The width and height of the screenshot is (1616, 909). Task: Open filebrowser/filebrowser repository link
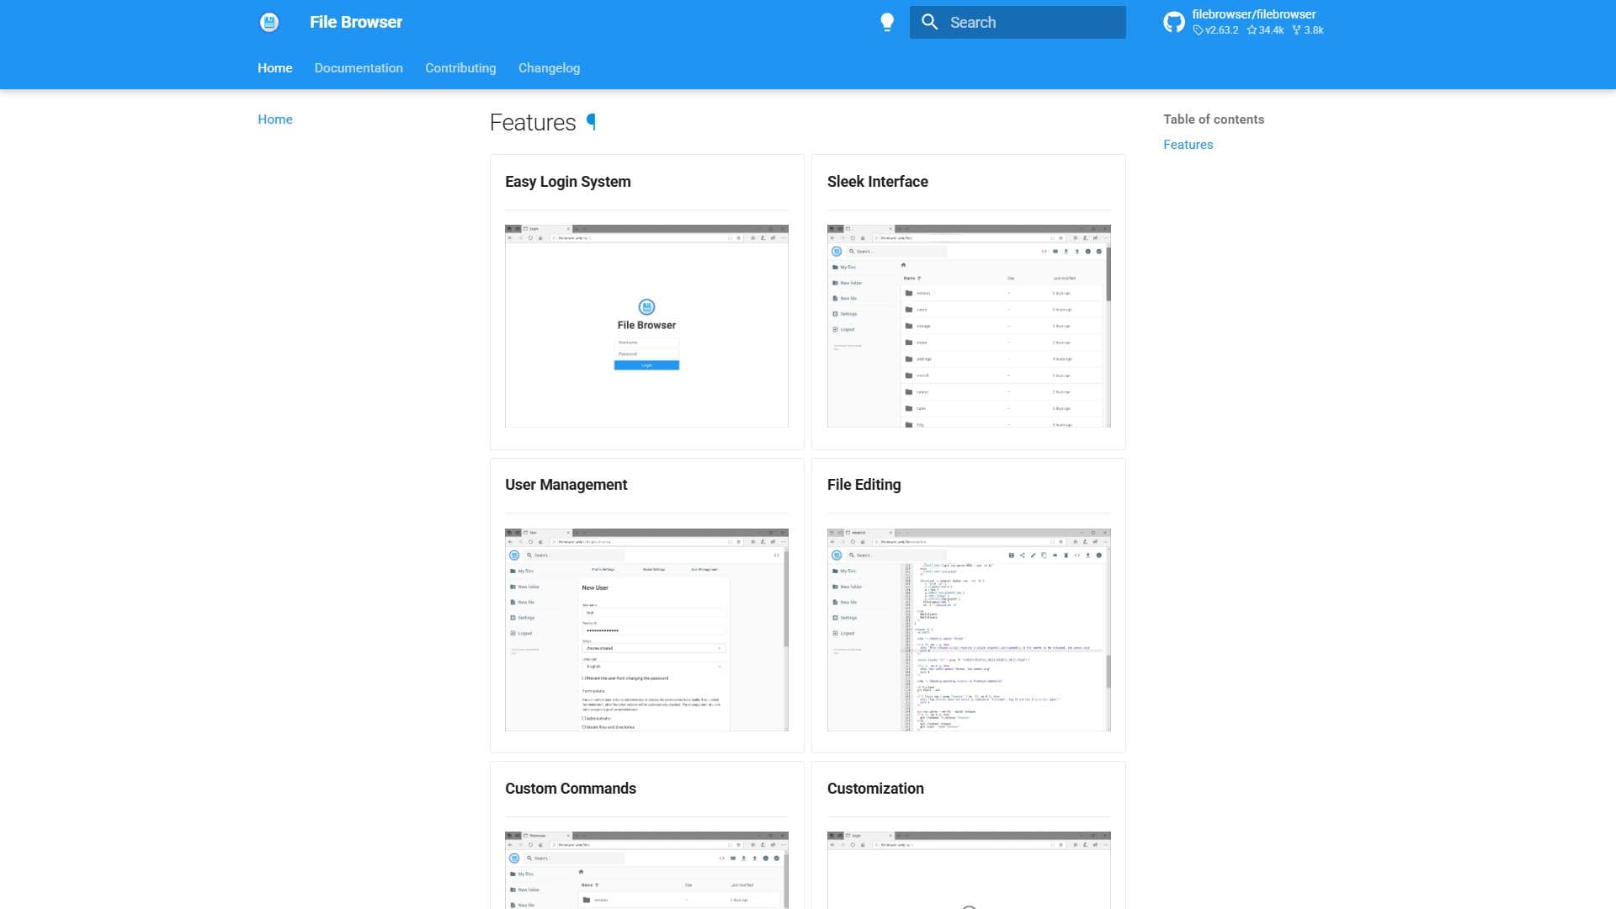tap(1253, 14)
